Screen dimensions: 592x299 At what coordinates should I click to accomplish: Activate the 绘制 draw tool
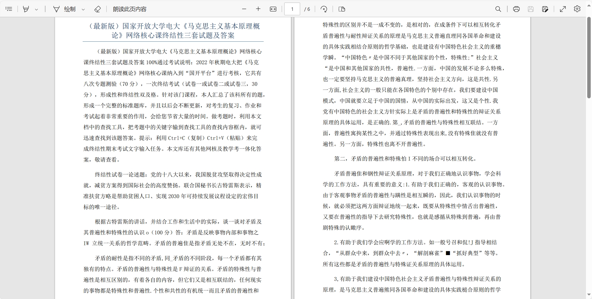click(64, 9)
